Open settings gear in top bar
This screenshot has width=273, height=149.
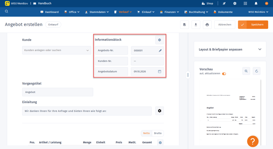(x=235, y=3)
